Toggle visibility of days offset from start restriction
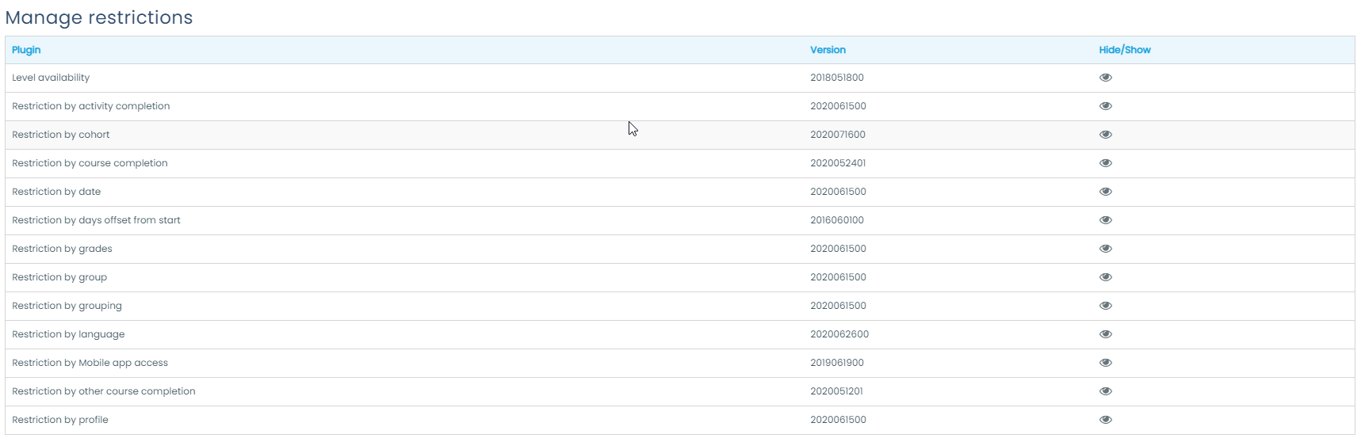 click(x=1105, y=220)
